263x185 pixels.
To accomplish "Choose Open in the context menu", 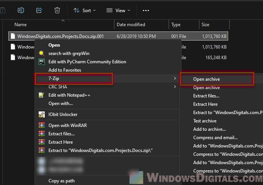I will pyautogui.click(x=54, y=45).
